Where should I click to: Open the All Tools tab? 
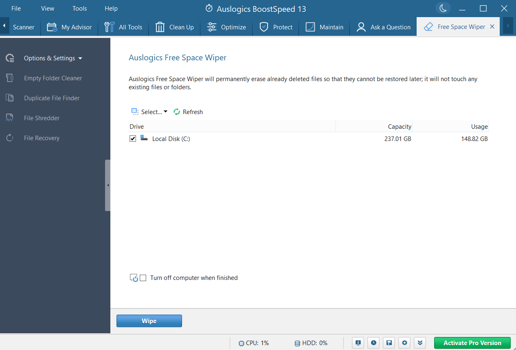tap(123, 27)
